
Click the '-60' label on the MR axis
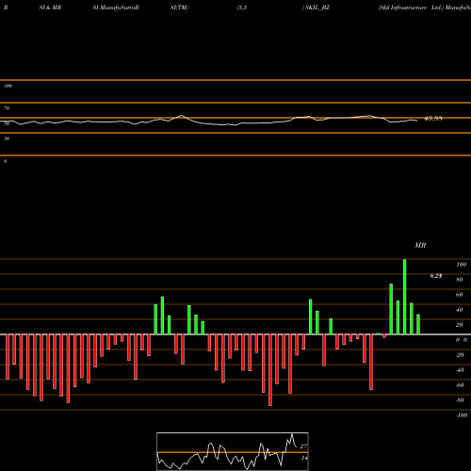[x=460, y=385]
